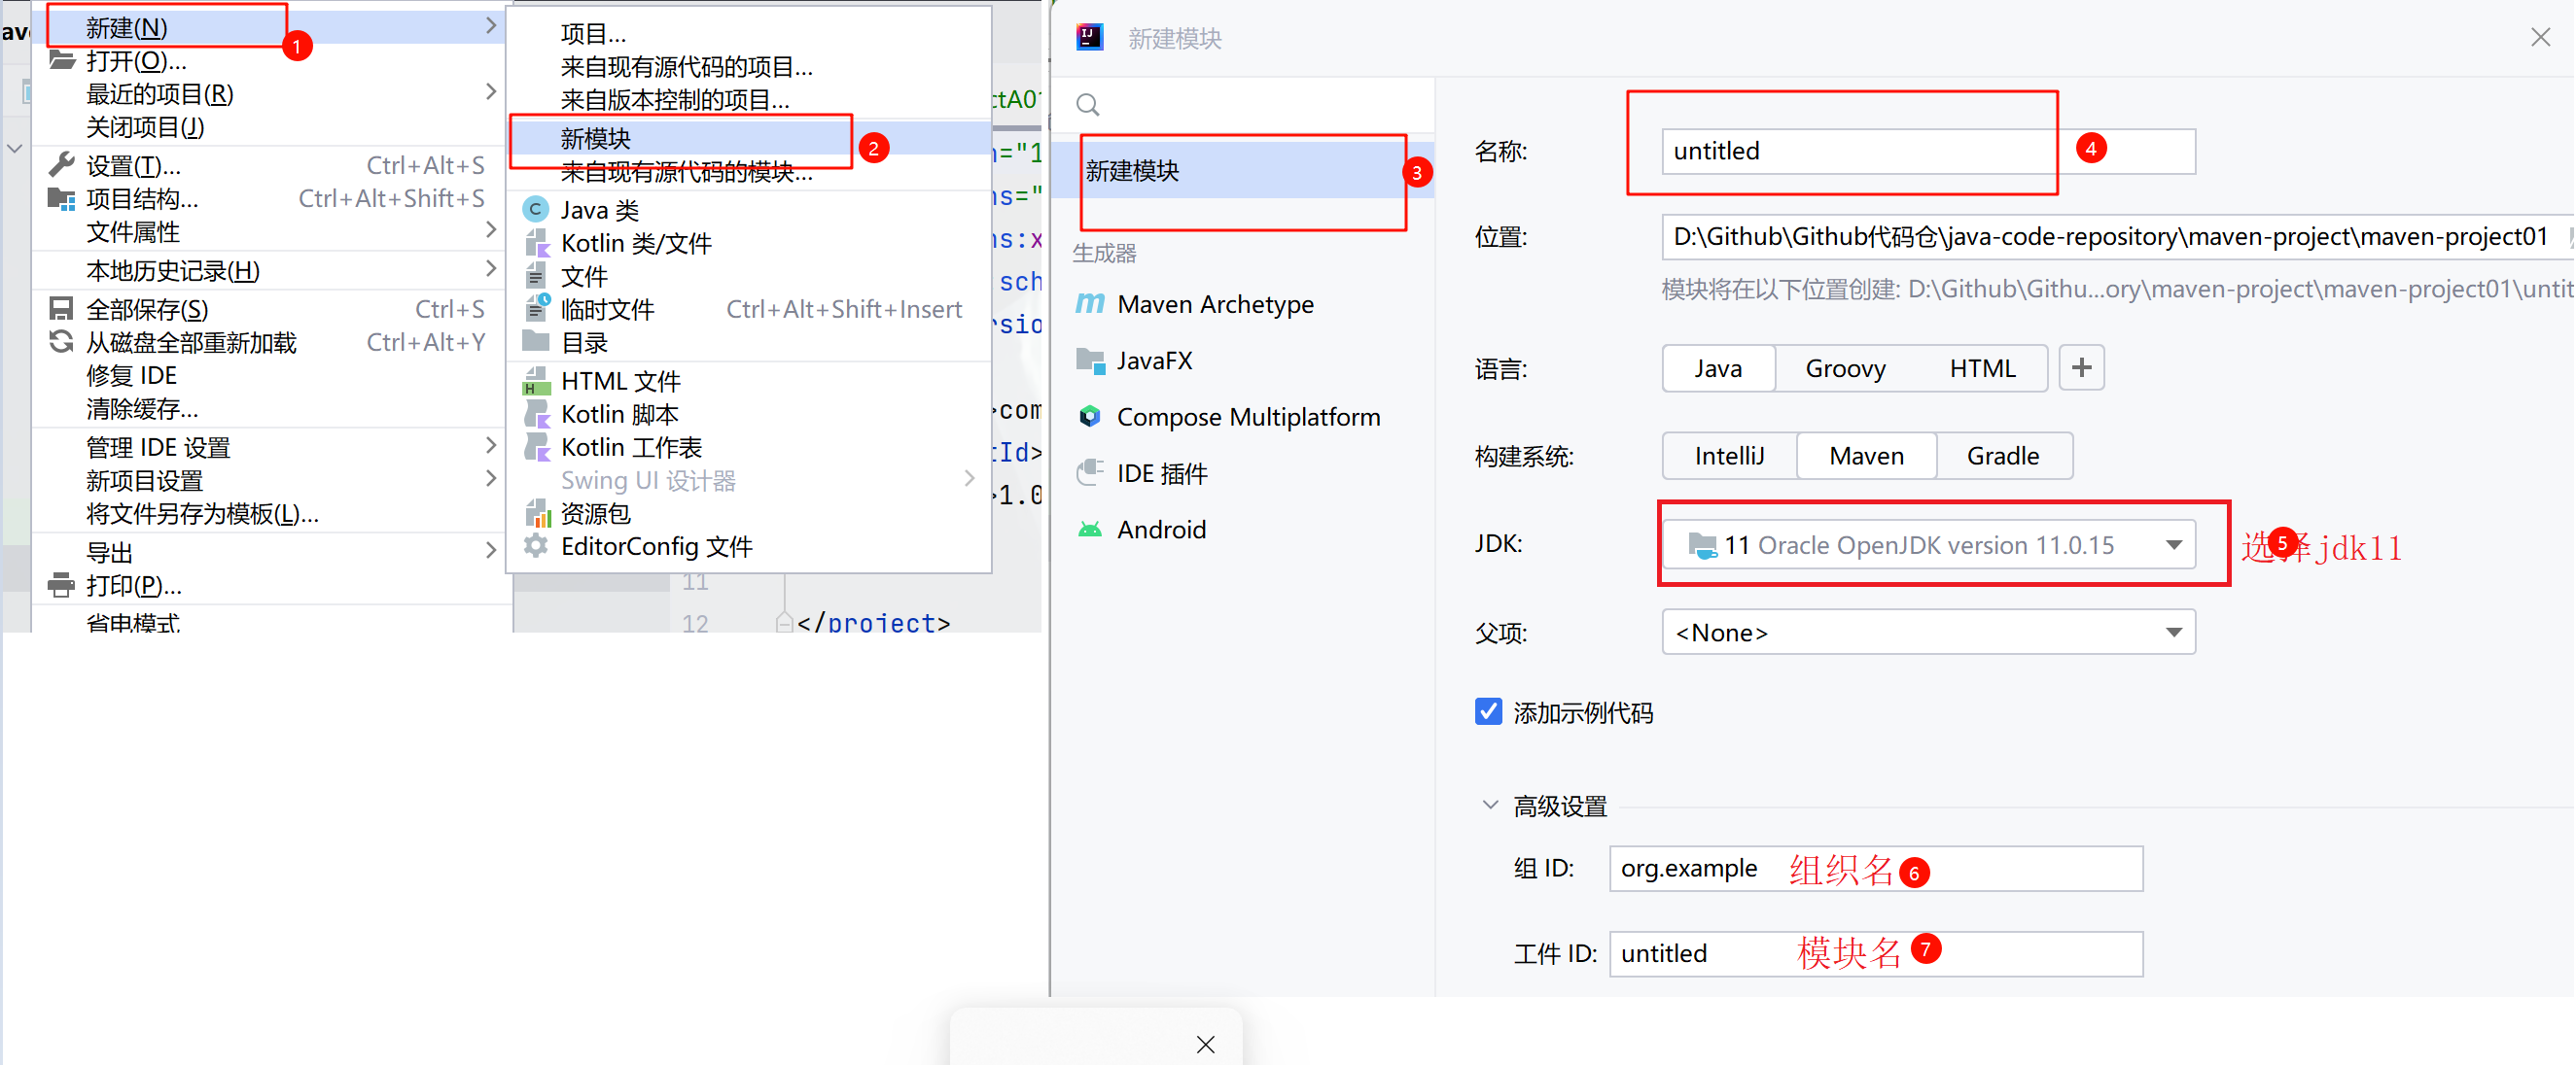2576x1065 pixels.
Task: Click the Java 类 class icon
Action: (x=536, y=210)
